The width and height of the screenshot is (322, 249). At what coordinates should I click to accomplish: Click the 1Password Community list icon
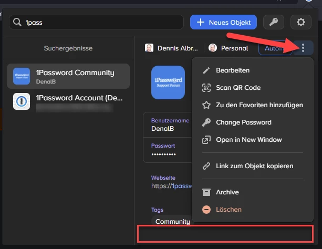(x=22, y=76)
